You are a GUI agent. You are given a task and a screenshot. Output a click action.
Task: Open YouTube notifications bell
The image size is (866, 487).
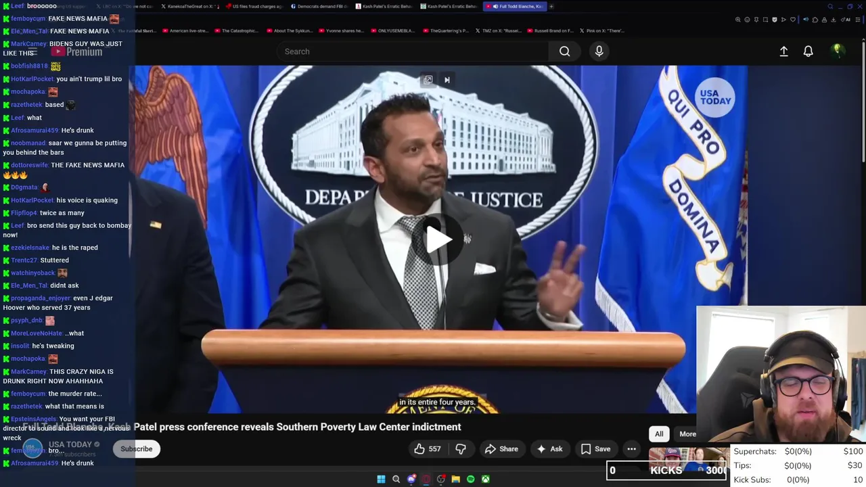coord(808,51)
